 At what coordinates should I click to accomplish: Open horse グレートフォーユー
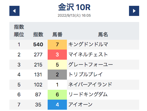pyautogui.click(x=90, y=64)
